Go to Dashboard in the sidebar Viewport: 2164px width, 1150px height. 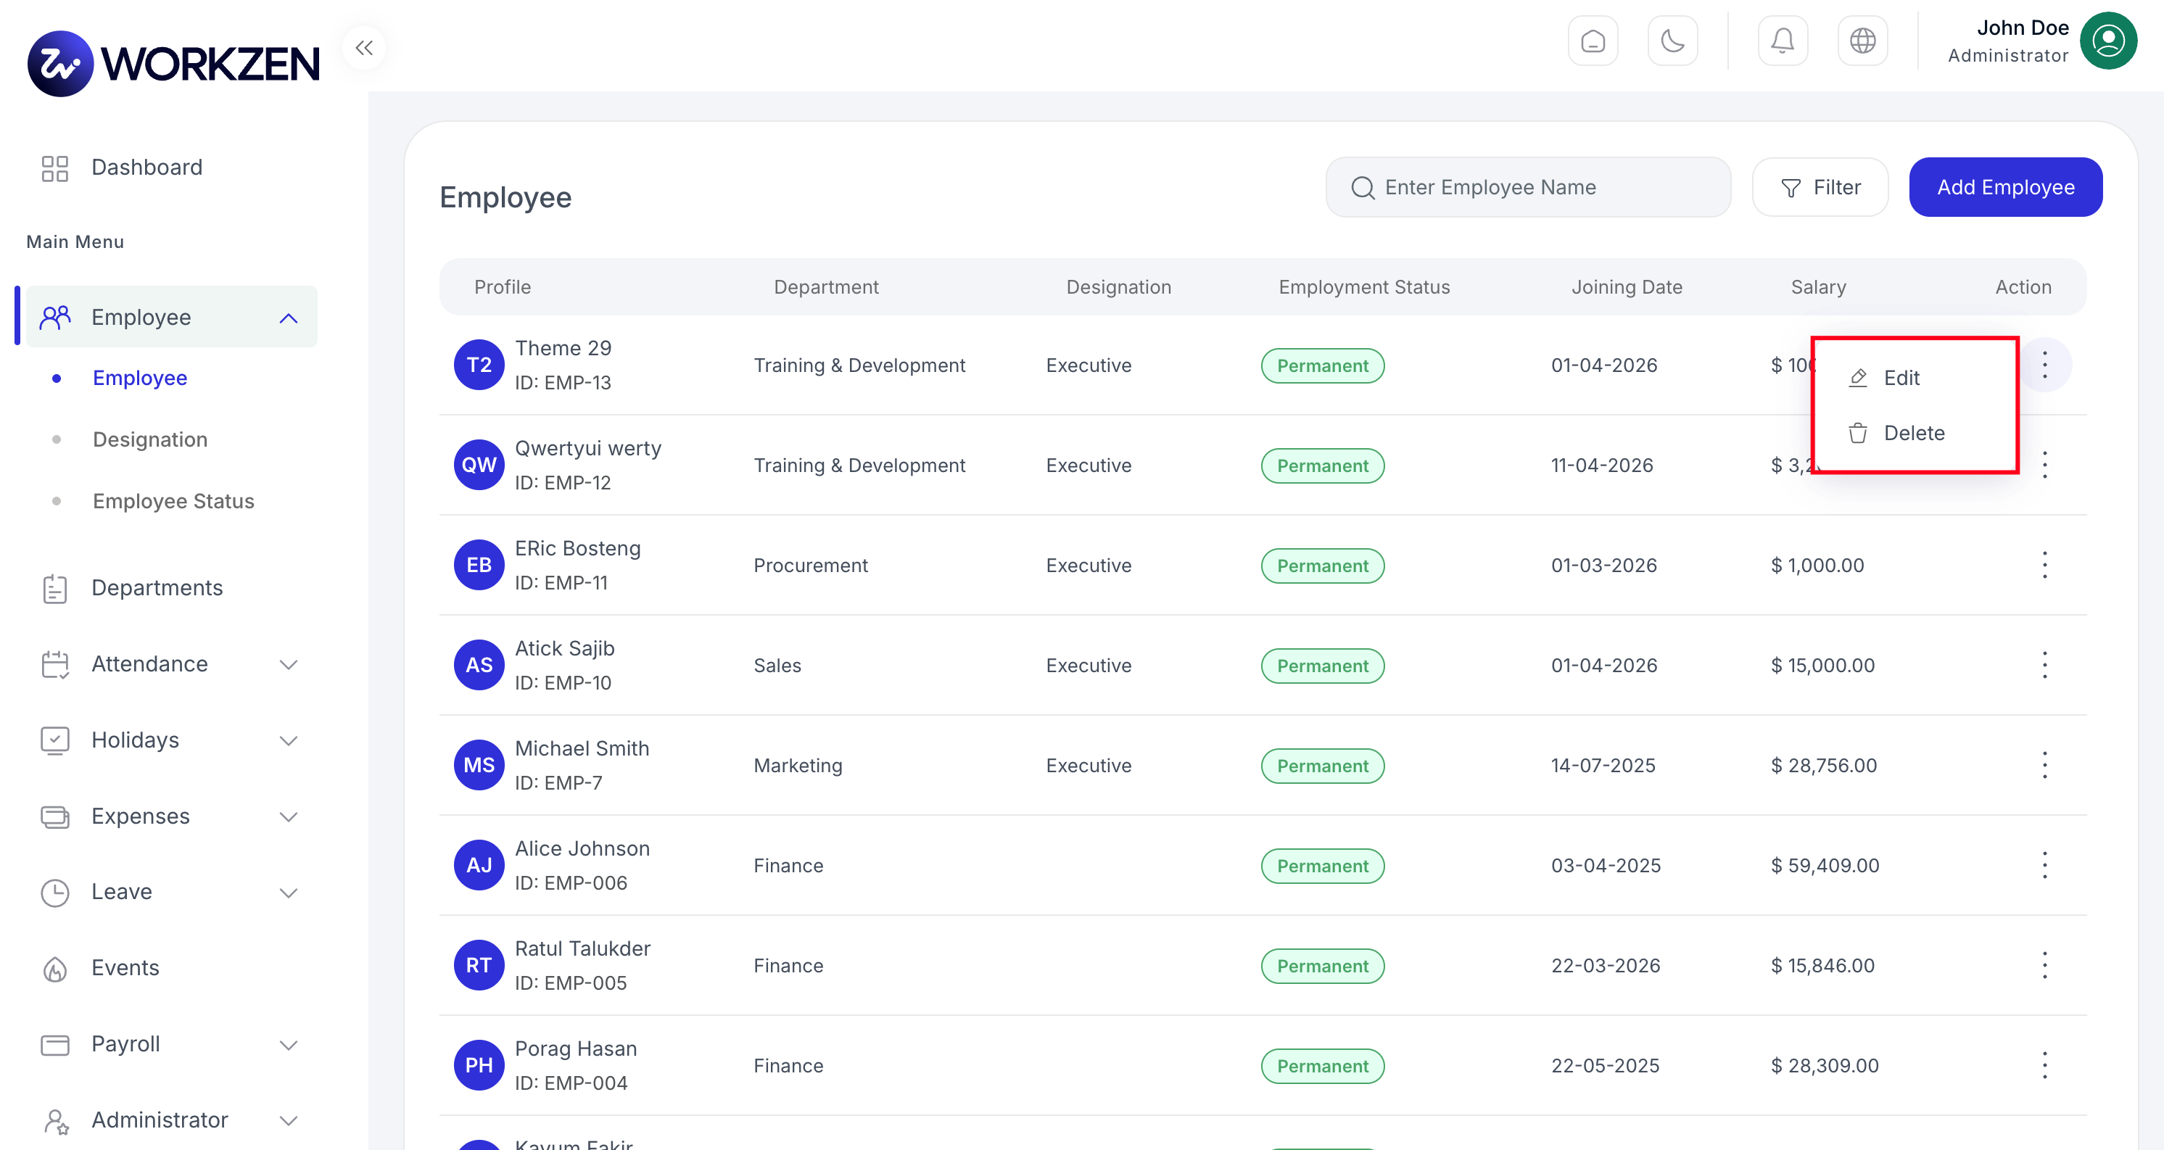[x=146, y=167]
